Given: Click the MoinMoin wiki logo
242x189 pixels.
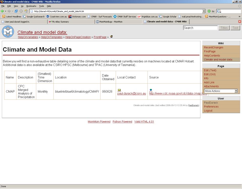Looking at the screenshot, I should [8, 32].
